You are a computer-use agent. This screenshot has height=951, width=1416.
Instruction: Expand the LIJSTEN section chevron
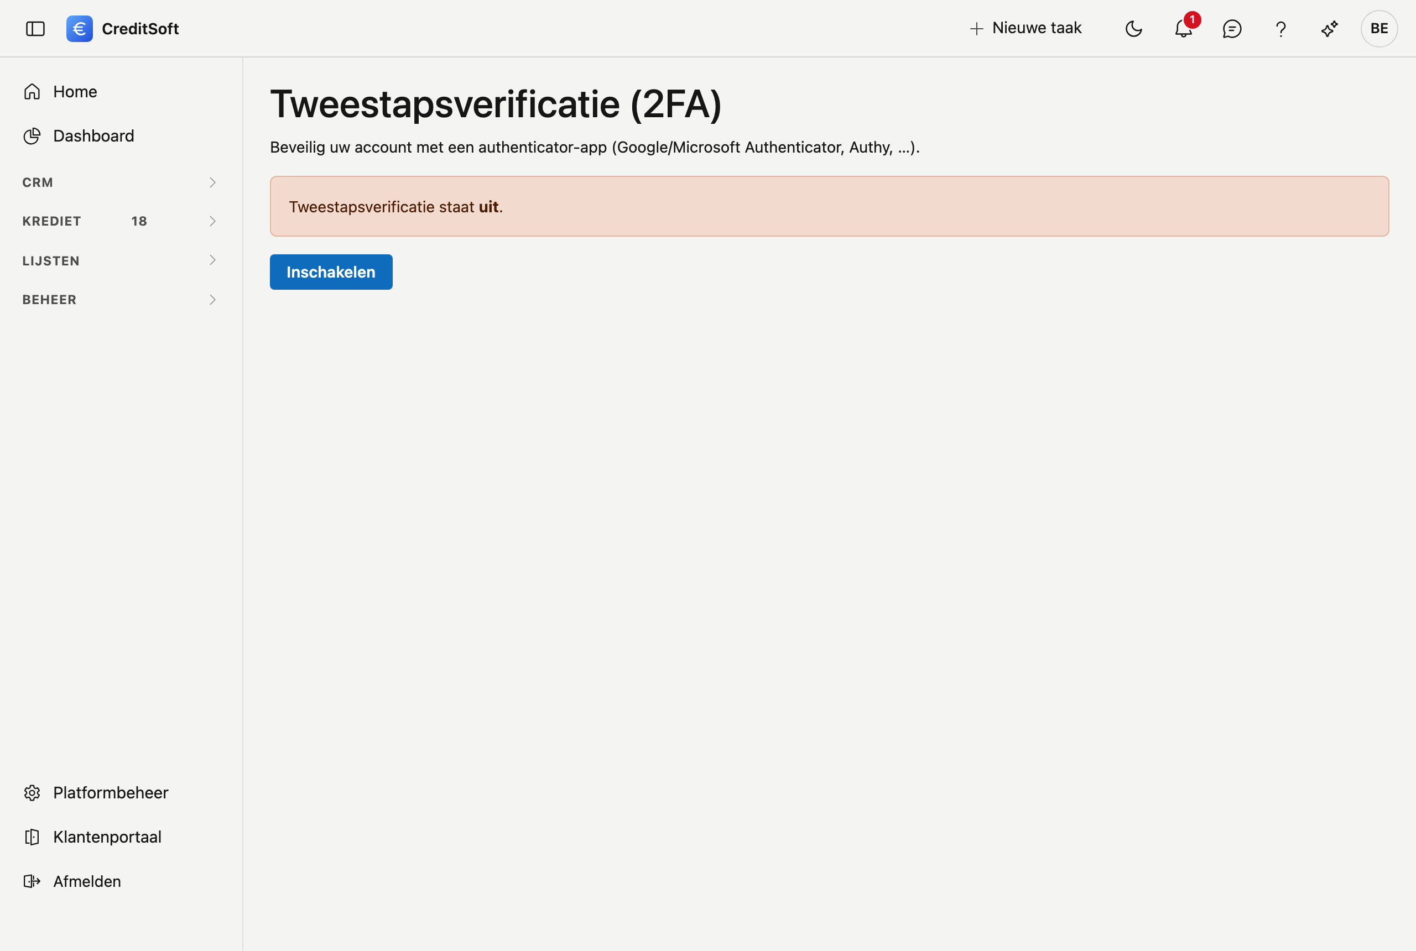(x=212, y=260)
